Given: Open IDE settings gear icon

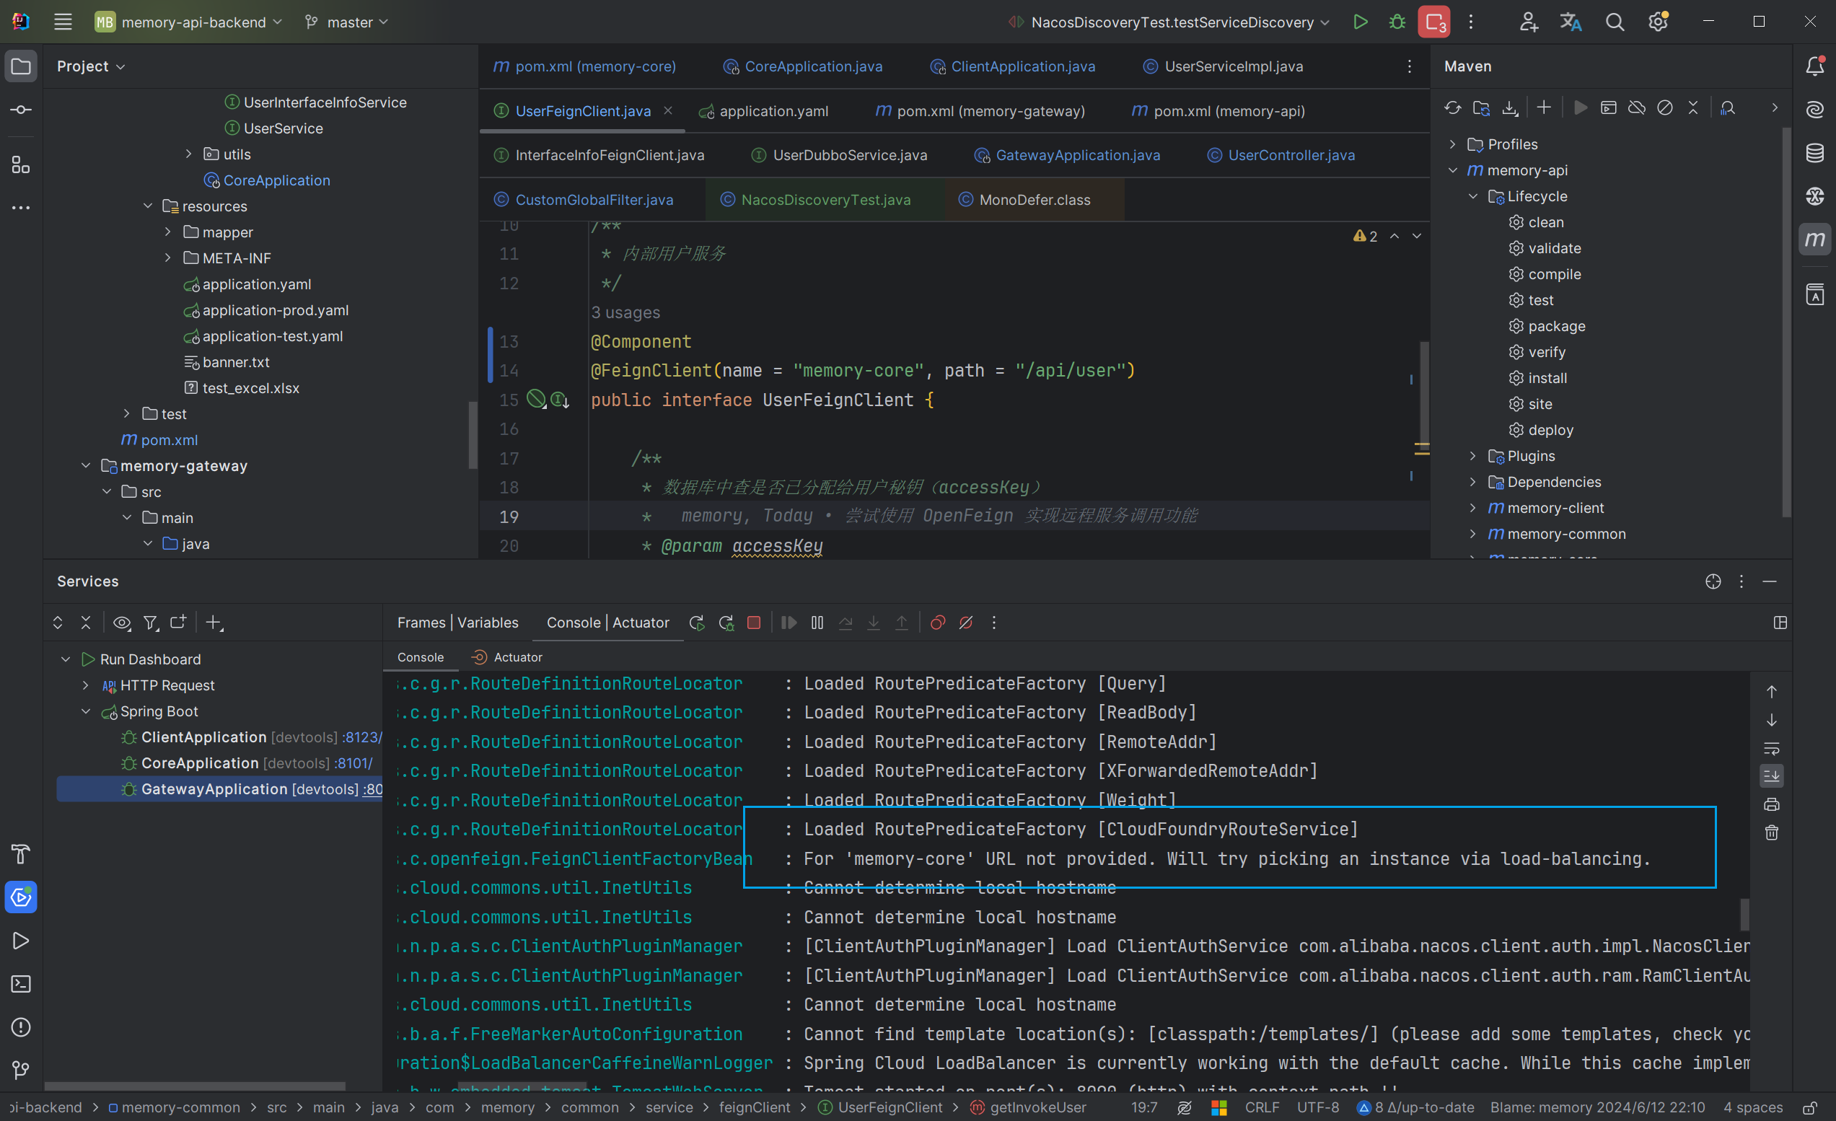Looking at the screenshot, I should (1658, 22).
